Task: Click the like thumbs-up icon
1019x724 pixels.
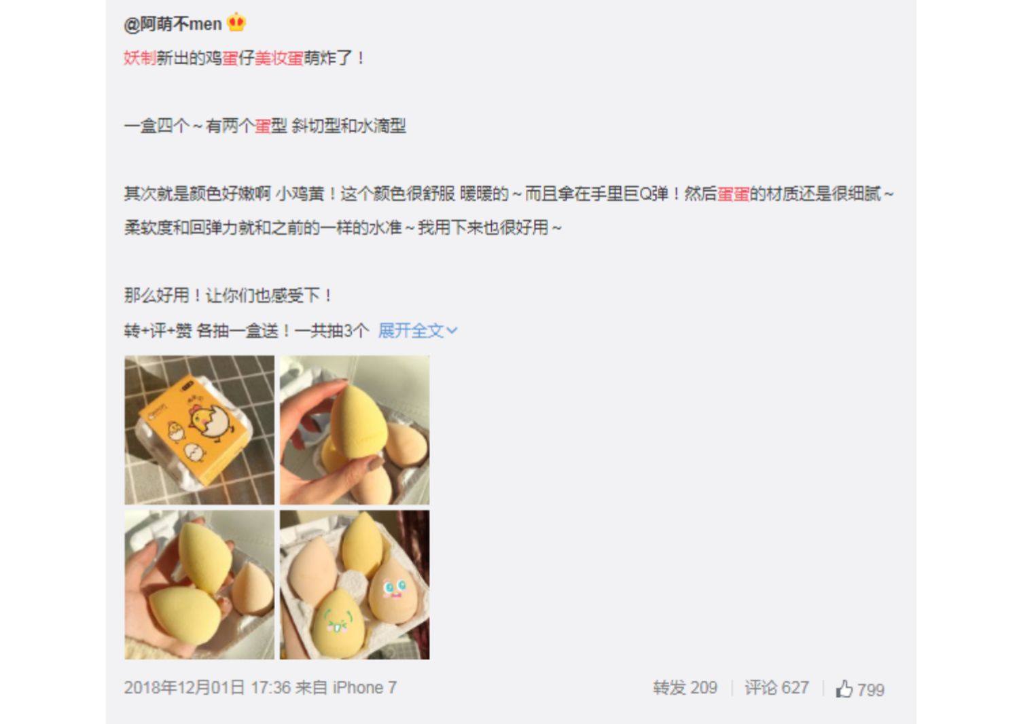Action: coord(844,689)
